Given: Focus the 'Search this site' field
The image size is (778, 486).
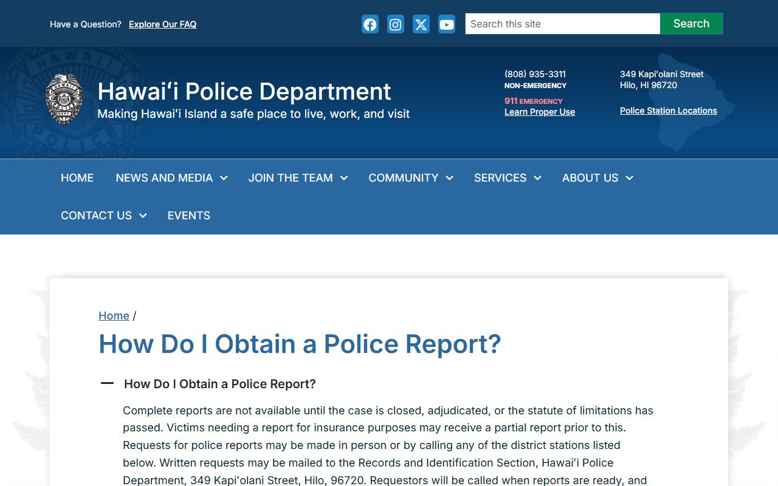Looking at the screenshot, I should [563, 24].
